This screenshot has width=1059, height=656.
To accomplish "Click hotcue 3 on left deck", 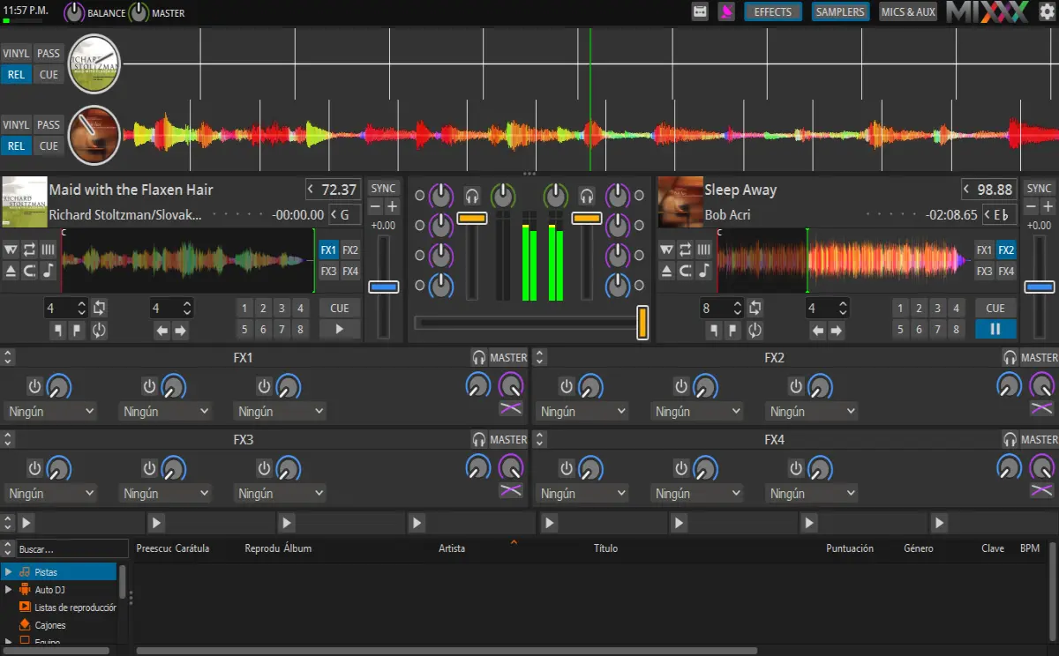I will pyautogui.click(x=282, y=309).
